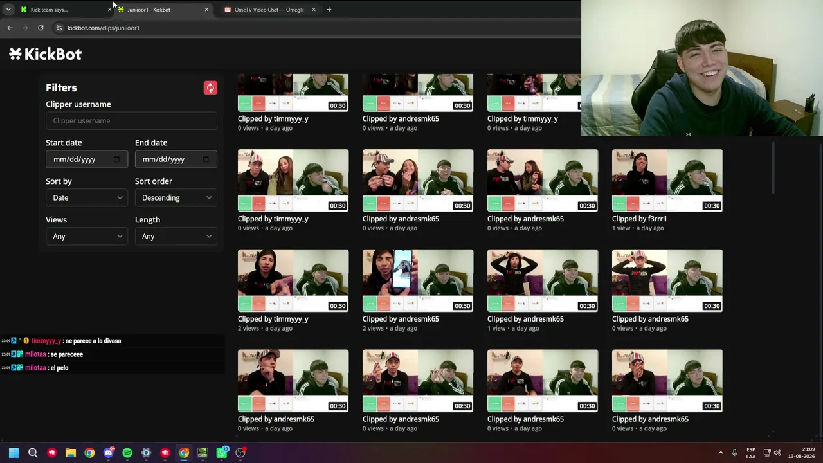This screenshot has width=823, height=463.
Task: Click the 'Filters' heading text
Action: coord(61,87)
